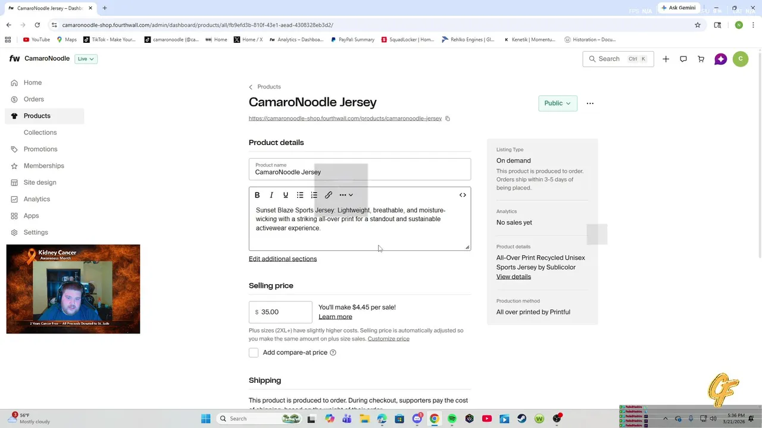The width and height of the screenshot is (762, 428).
Task: Click the Ask Gemini button
Action: tap(678, 8)
